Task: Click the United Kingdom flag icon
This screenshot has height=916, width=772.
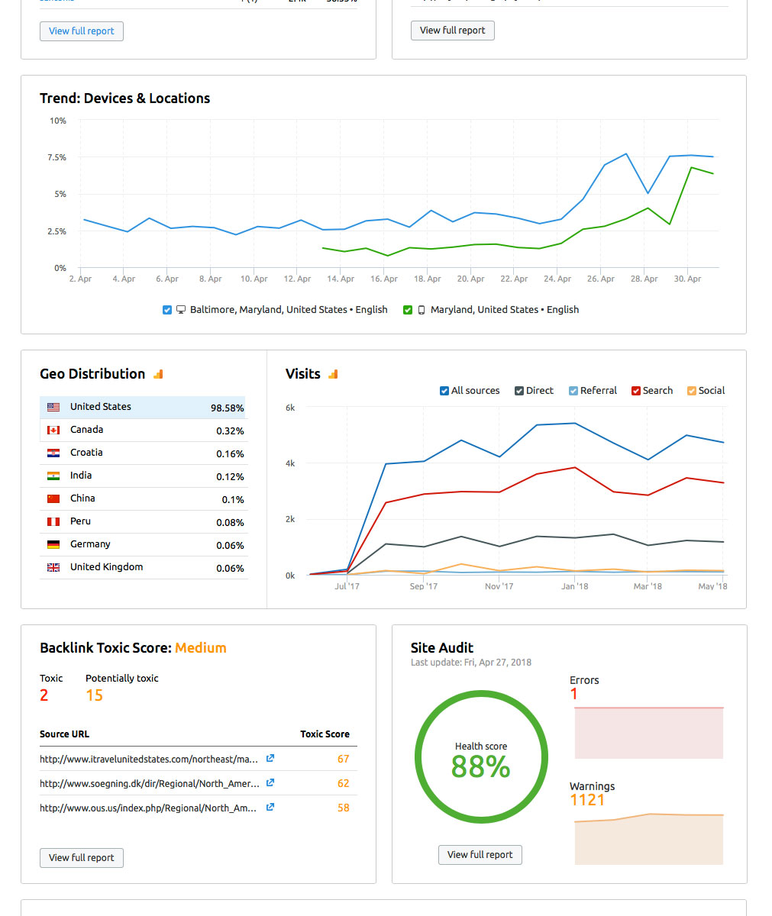Action: 53,568
